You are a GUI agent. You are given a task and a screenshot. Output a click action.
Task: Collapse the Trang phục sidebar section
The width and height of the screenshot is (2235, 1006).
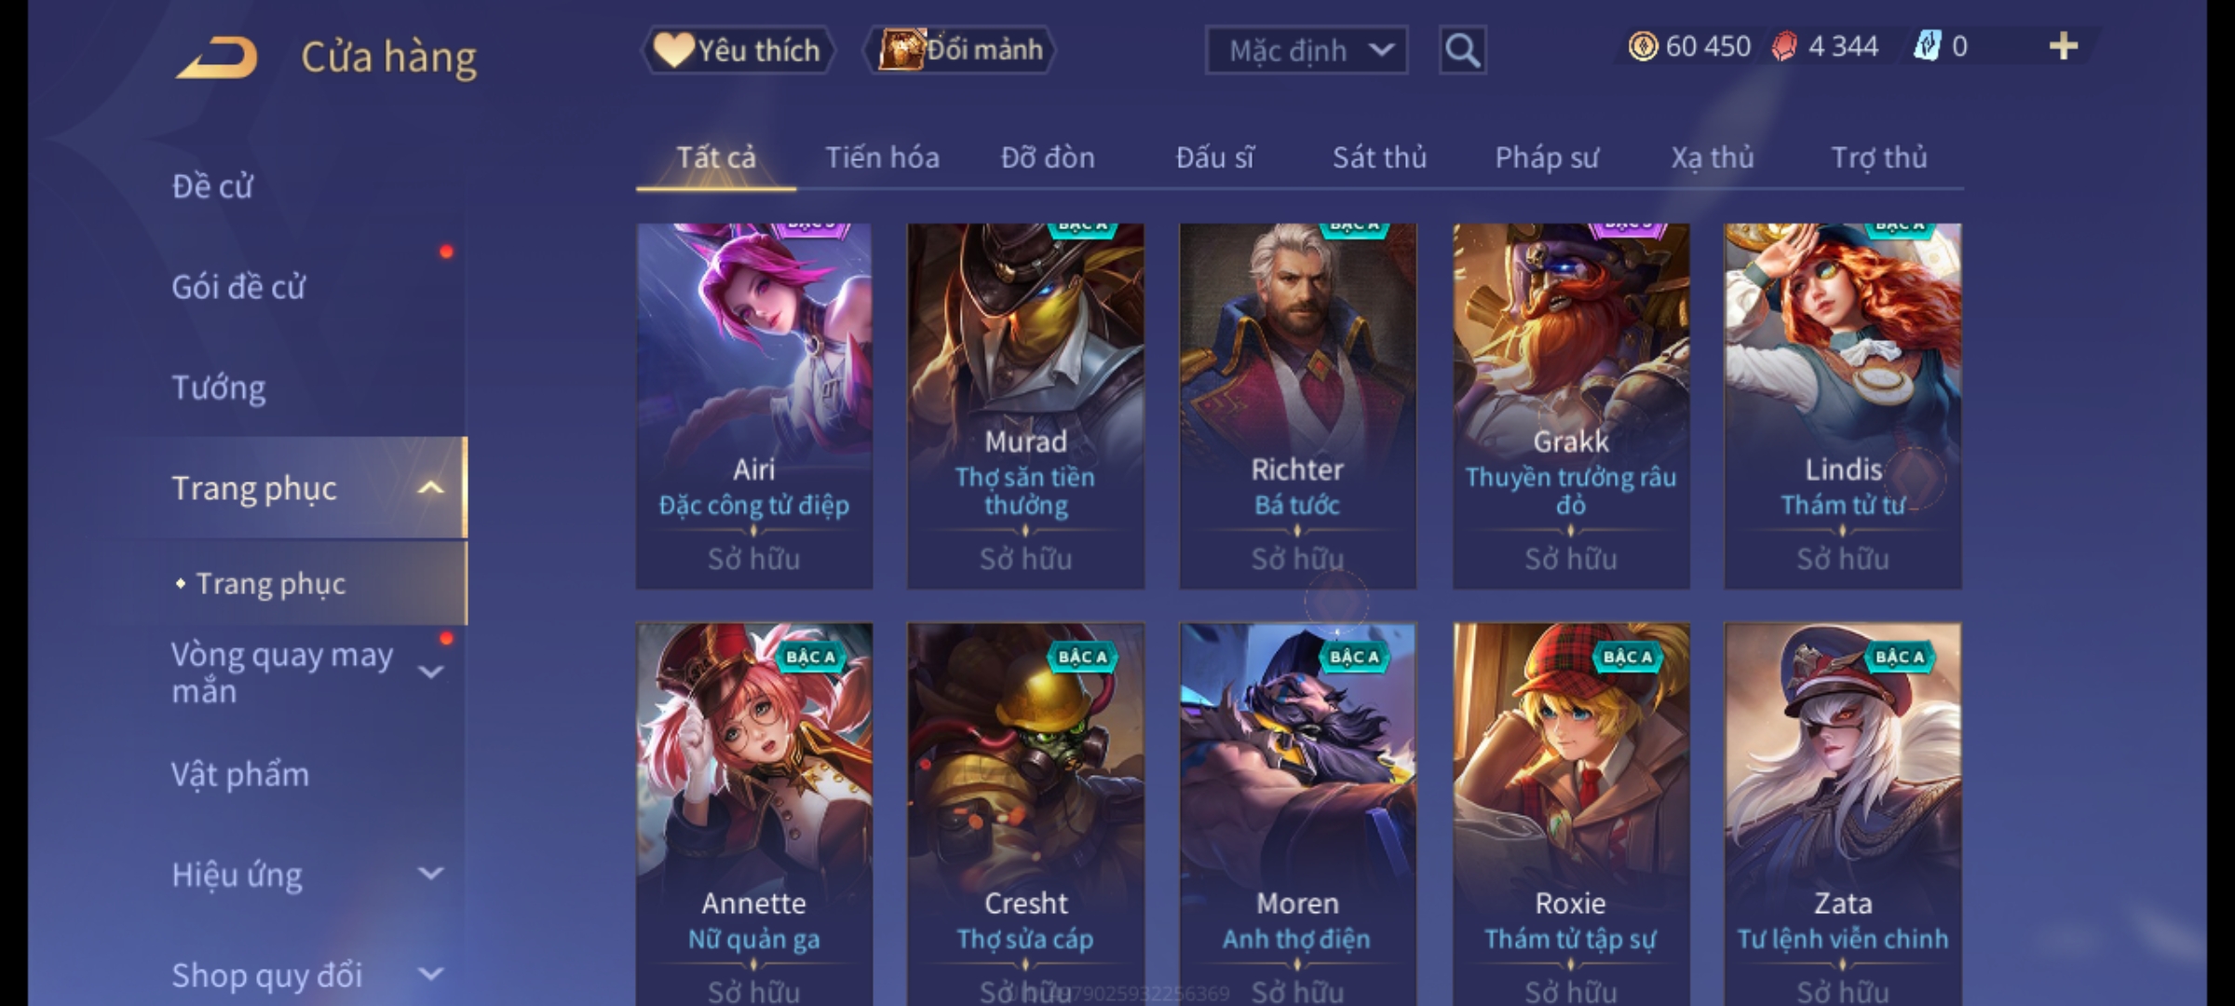[x=430, y=488]
